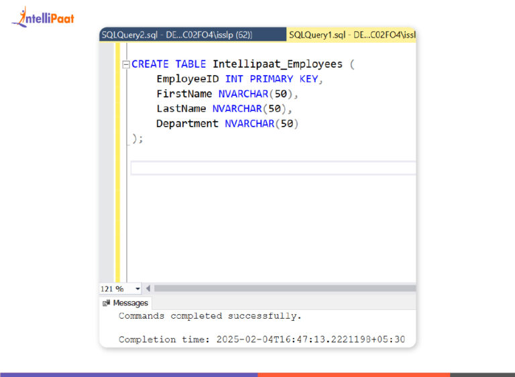Click the horizontal scrollbar track in editor
The height and width of the screenshot is (377, 515).
285,289
